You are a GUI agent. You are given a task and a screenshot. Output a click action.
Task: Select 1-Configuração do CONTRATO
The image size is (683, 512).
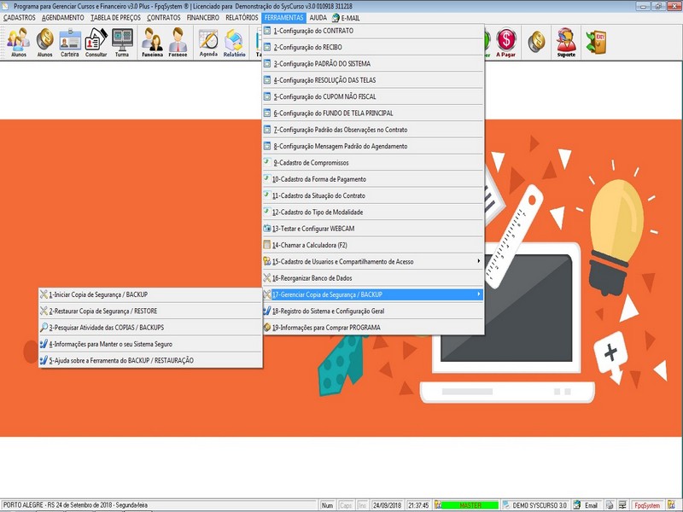pos(373,31)
